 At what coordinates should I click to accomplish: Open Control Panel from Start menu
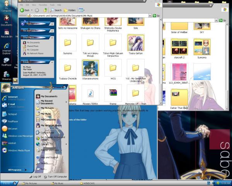[45, 133]
